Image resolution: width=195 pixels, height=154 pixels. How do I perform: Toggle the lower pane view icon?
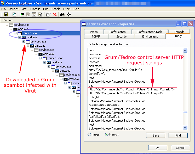34,15
